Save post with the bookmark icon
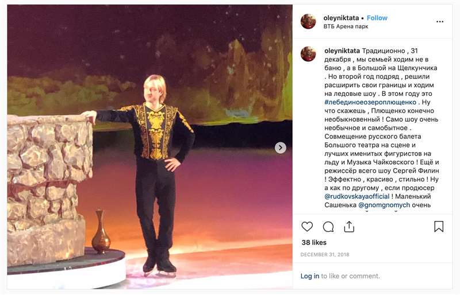The width and height of the screenshot is (460, 295). [439, 227]
